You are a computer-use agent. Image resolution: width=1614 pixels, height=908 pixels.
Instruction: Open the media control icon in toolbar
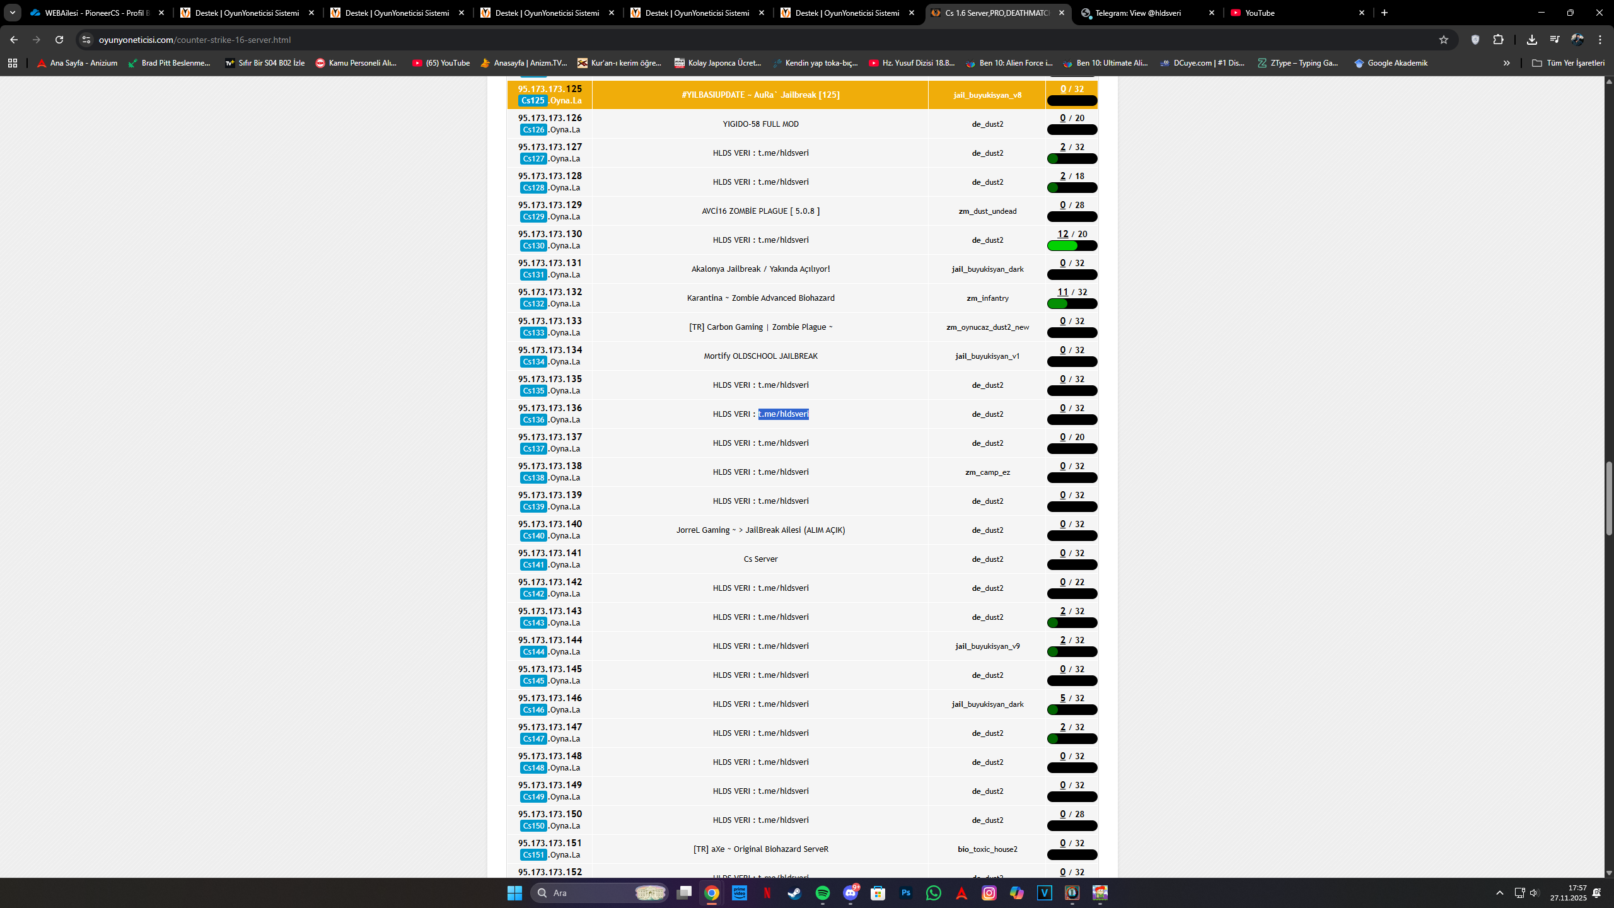pos(1555,40)
